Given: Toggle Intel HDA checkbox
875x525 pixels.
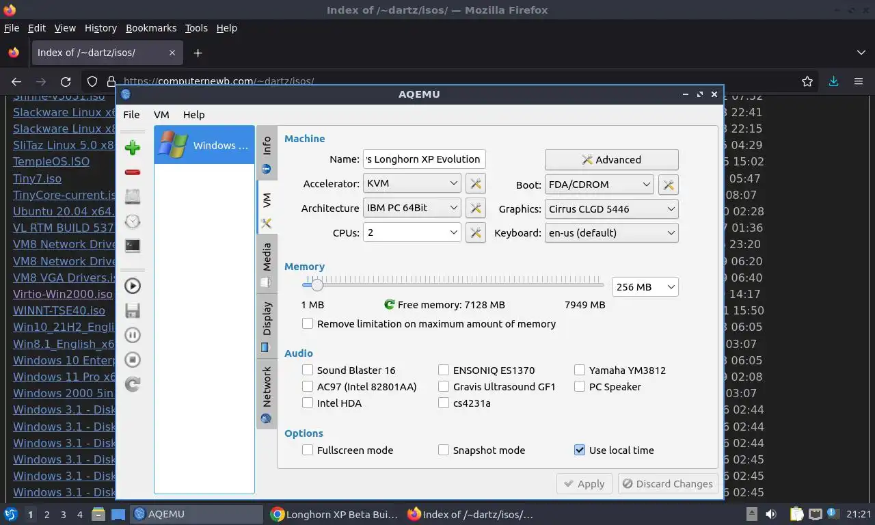Looking at the screenshot, I should pyautogui.click(x=308, y=403).
